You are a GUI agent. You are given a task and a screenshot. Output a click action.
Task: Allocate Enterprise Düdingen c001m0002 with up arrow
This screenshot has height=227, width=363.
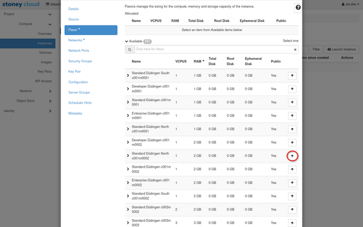[292, 183]
